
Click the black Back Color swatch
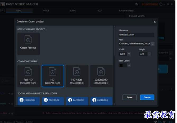[121, 65]
